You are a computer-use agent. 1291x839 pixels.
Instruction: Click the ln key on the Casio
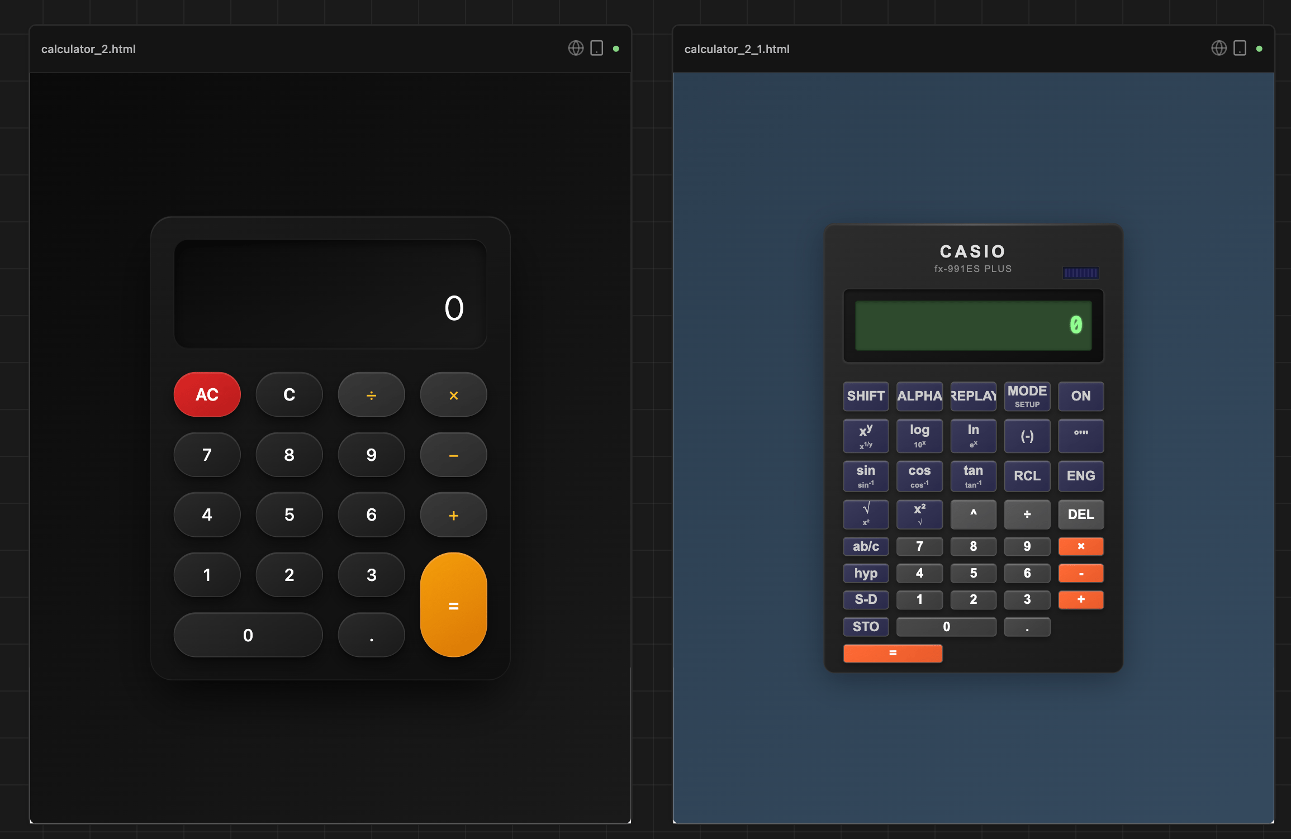(973, 436)
